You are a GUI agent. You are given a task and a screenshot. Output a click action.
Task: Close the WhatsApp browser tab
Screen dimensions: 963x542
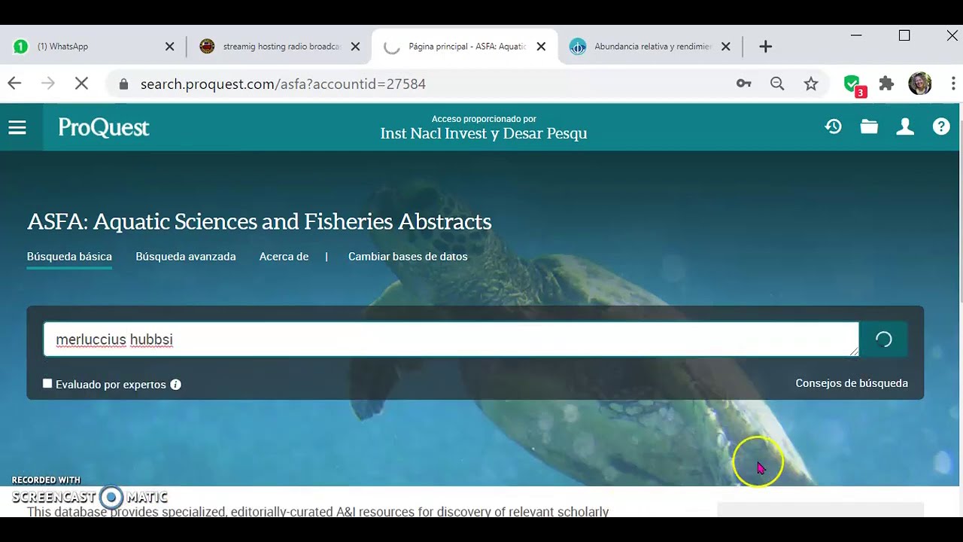pos(169,47)
